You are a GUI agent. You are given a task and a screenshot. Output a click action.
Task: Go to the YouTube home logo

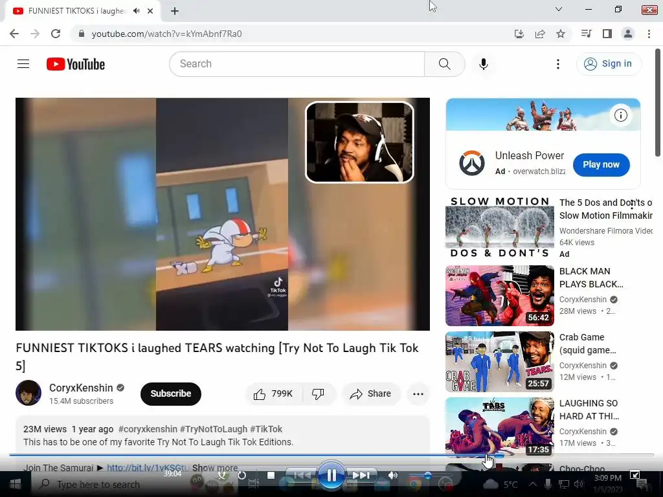click(76, 64)
